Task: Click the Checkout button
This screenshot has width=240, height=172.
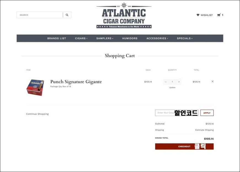Action: coord(184,146)
